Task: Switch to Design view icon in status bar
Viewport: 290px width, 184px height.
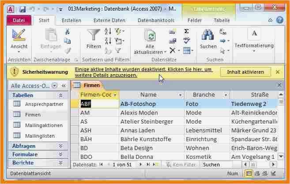Action: (x=274, y=173)
